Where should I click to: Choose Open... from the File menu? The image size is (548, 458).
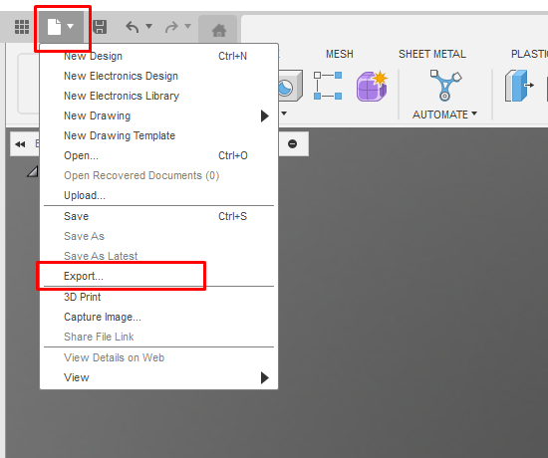pyautogui.click(x=158, y=155)
